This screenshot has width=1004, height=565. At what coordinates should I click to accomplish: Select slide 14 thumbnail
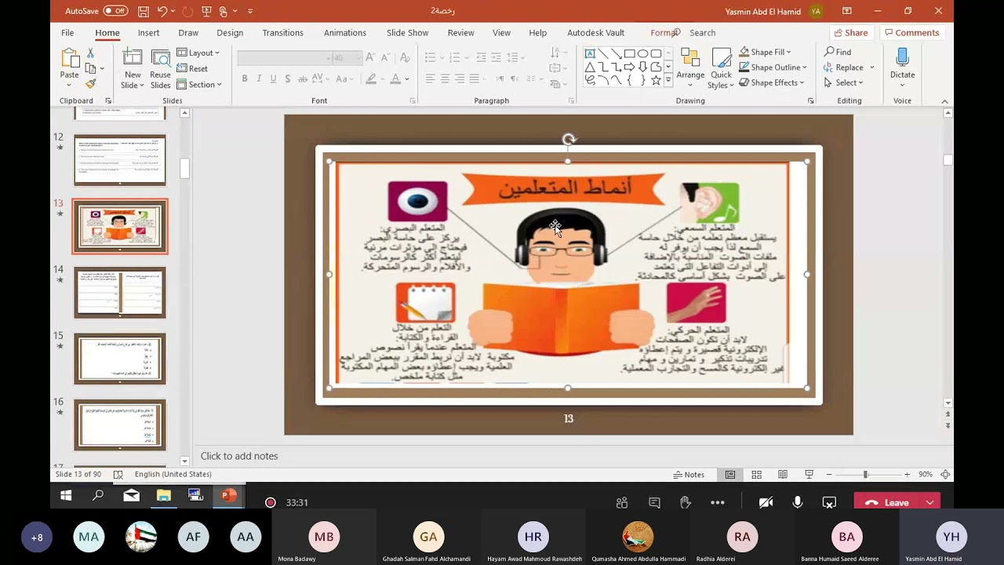click(x=120, y=293)
